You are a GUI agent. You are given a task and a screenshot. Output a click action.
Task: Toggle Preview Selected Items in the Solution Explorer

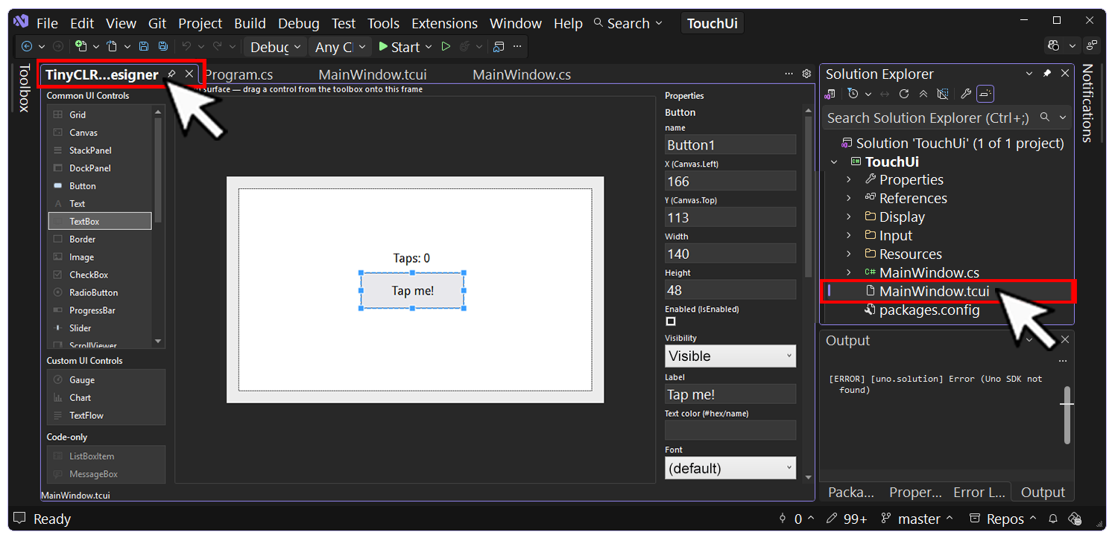click(985, 94)
